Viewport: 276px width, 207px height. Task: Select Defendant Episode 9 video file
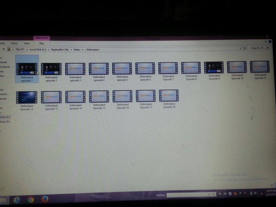[214, 70]
